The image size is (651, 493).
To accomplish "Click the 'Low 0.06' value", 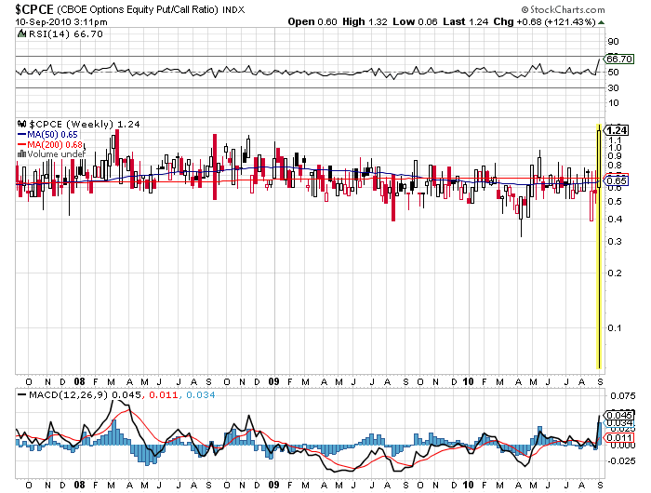I will pos(415,21).
